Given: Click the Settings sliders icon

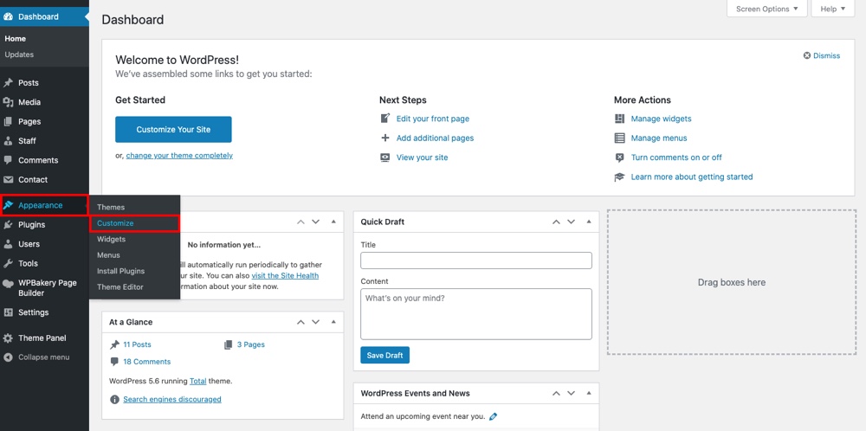Looking at the screenshot, I should tap(8, 312).
